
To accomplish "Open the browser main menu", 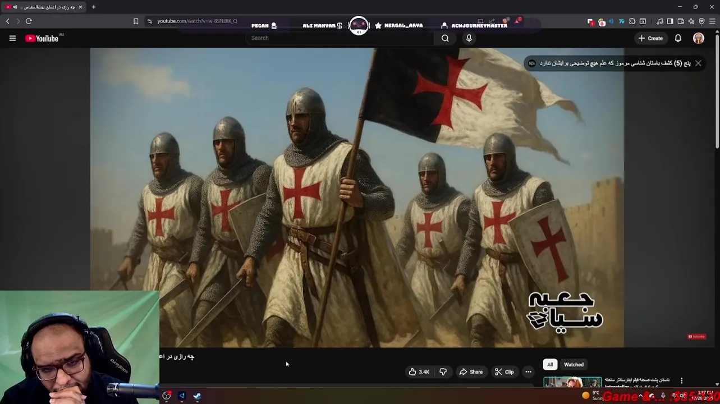I will 712,21.
